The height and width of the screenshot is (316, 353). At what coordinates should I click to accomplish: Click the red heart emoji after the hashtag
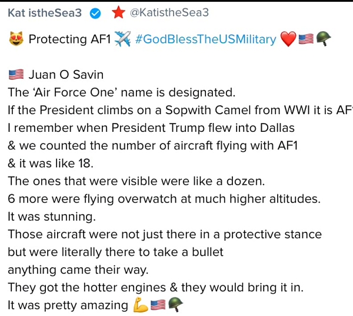(288, 39)
